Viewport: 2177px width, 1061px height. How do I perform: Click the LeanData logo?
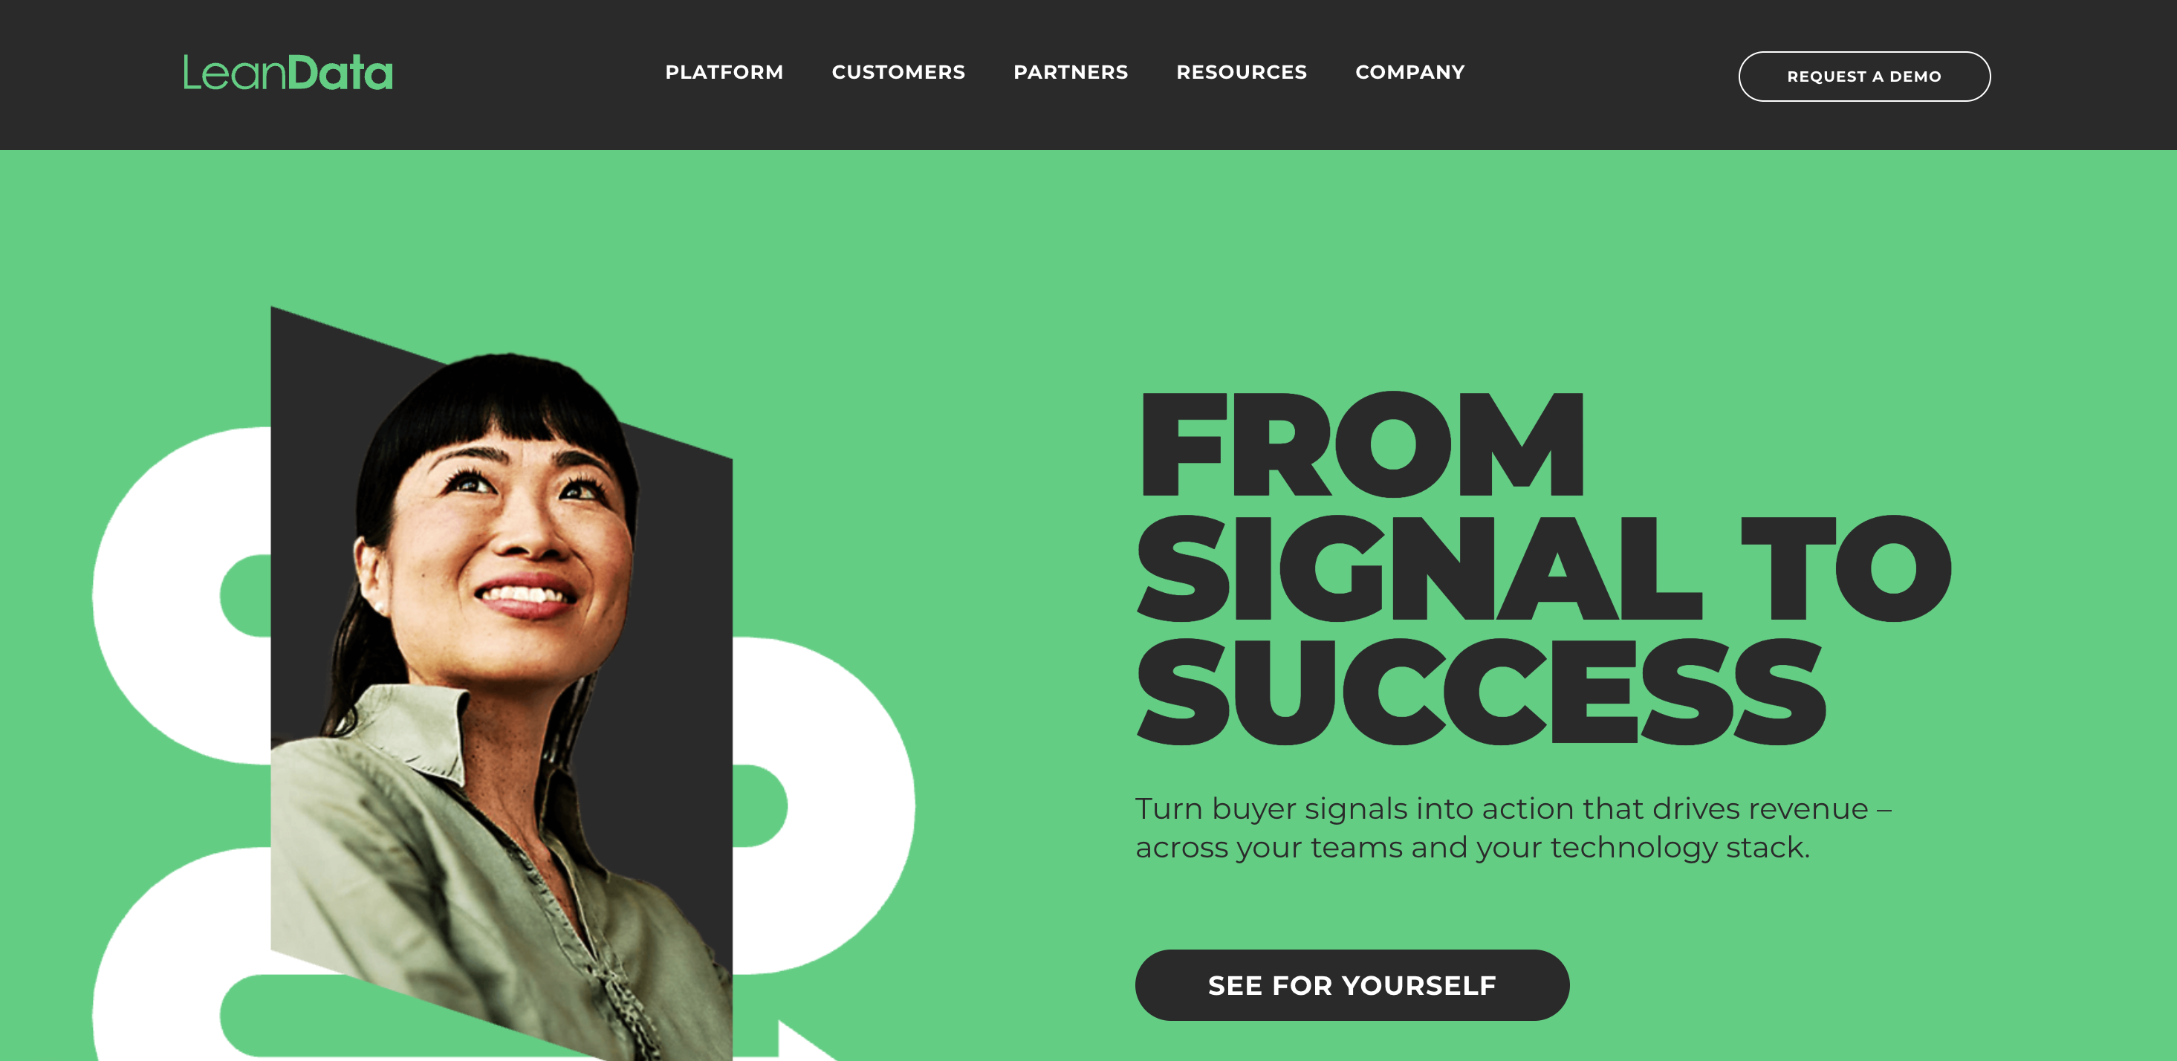288,73
